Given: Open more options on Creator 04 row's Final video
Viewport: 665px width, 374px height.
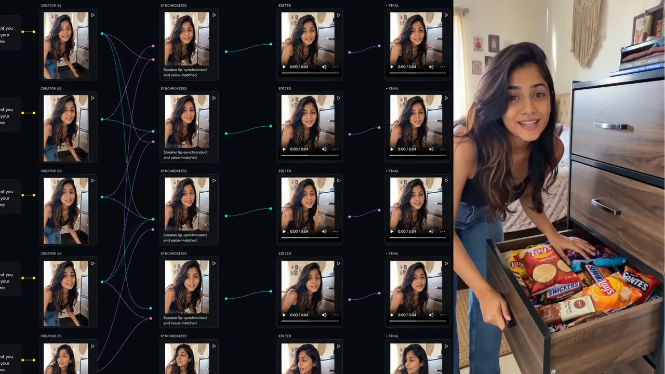Looking at the screenshot, I should pos(443,315).
